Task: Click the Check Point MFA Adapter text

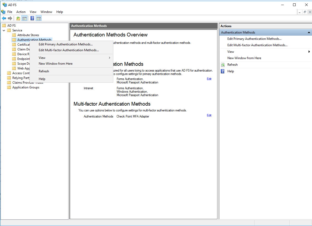Action: tap(133, 116)
